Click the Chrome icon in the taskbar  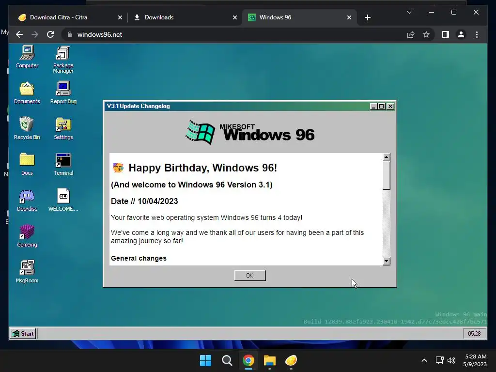[x=248, y=360]
